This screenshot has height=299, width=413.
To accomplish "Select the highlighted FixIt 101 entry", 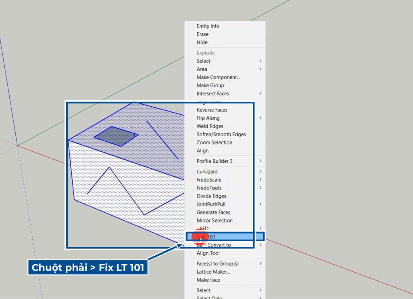I will 225,237.
